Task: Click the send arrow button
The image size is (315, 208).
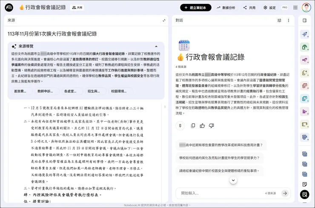Action: (x=285, y=193)
